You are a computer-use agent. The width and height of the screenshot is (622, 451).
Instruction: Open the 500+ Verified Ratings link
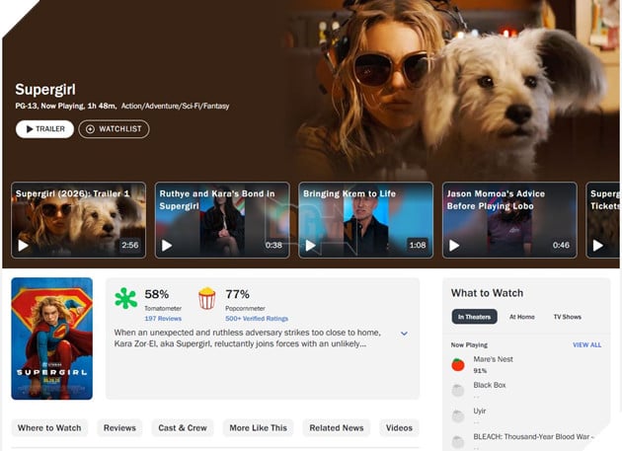[257, 319]
